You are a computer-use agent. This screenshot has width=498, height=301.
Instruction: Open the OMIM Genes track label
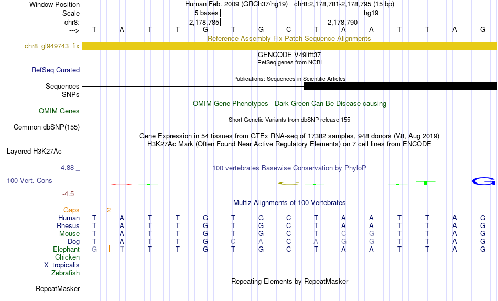point(59,111)
